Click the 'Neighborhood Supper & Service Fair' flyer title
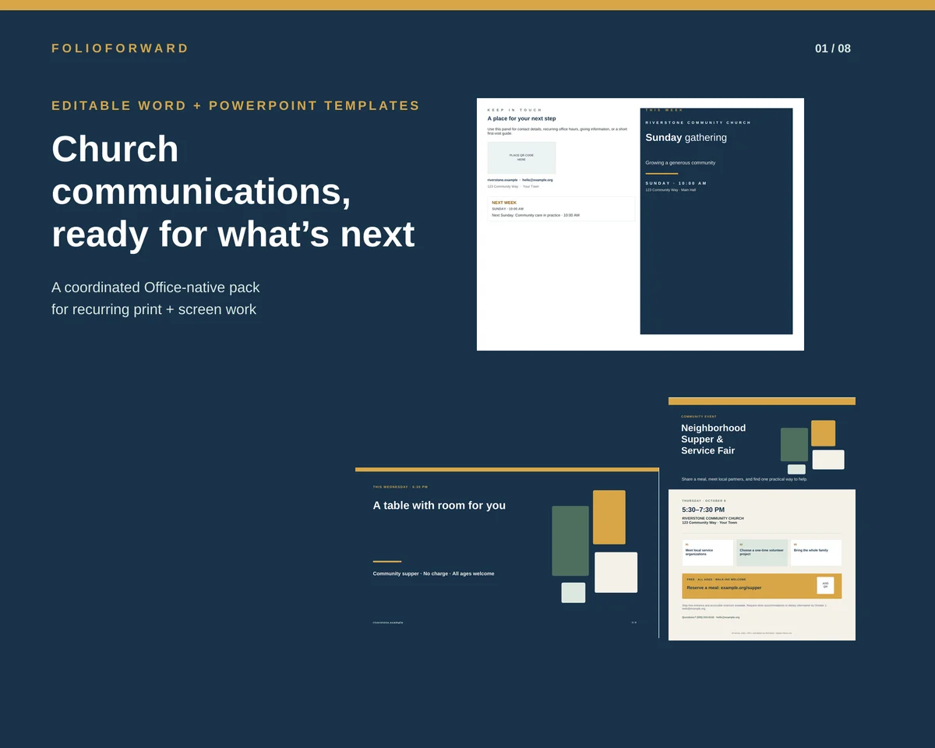This screenshot has height=748, width=935. (713, 439)
